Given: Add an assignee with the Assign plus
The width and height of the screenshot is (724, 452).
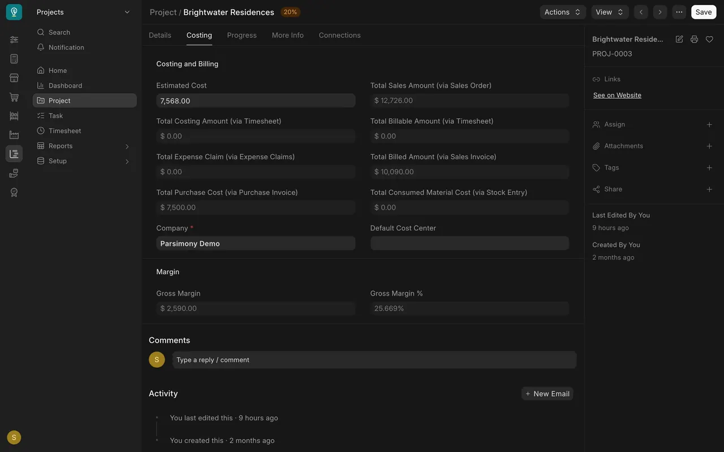Looking at the screenshot, I should (709, 124).
